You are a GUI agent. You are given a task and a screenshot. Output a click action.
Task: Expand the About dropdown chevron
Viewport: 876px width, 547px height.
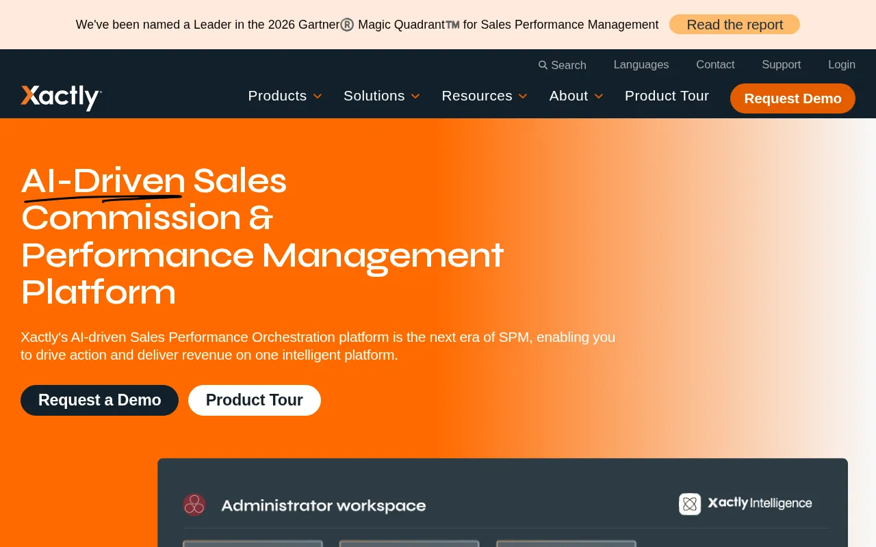[x=598, y=96]
